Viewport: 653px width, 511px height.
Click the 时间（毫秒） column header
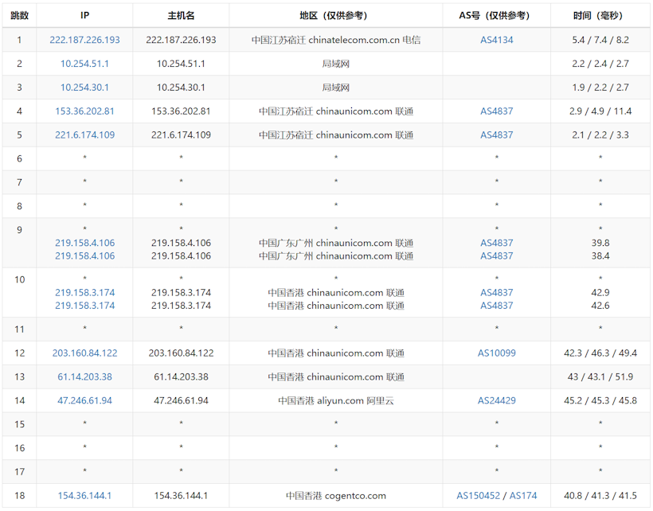[600, 16]
